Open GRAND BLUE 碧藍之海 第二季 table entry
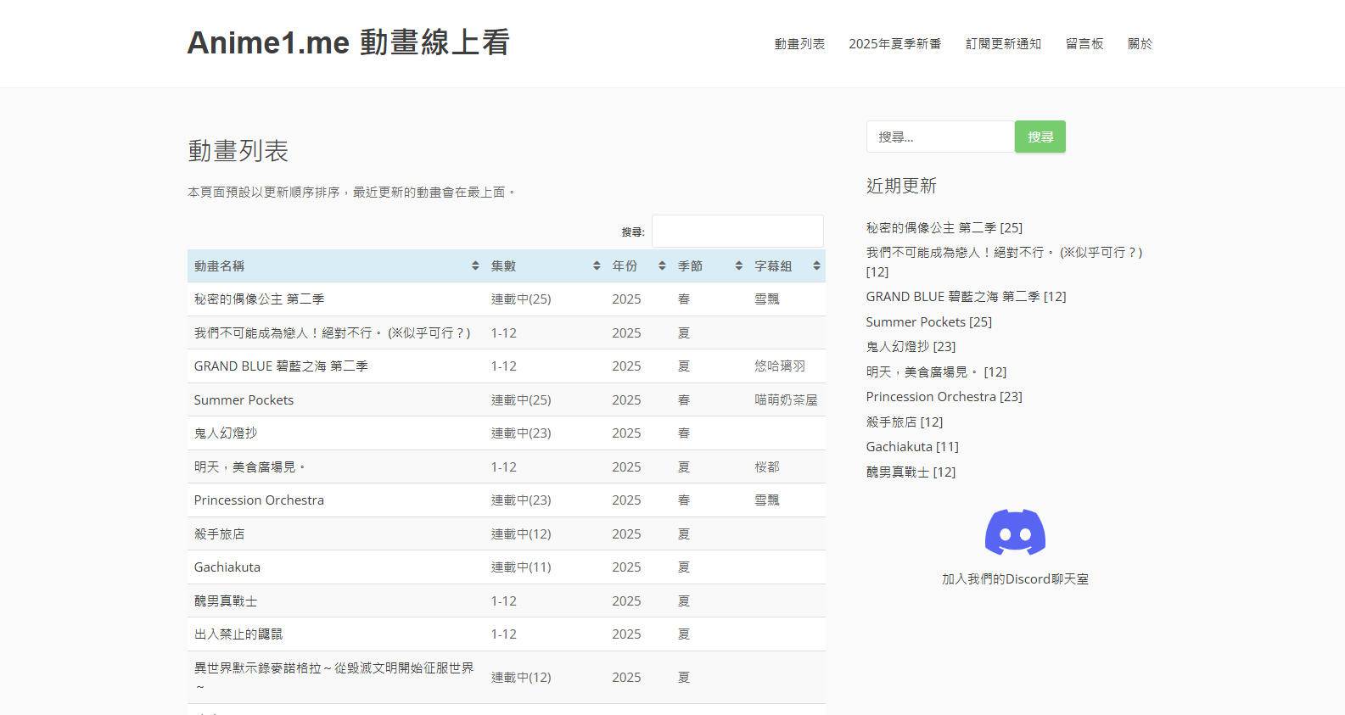 coord(281,366)
